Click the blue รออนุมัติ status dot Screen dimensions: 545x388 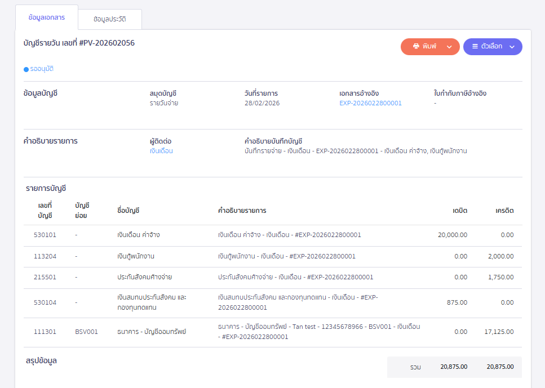(x=26, y=69)
